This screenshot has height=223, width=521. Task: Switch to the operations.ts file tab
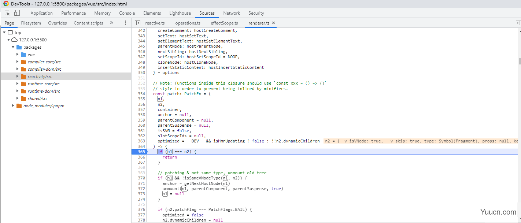coord(188,23)
